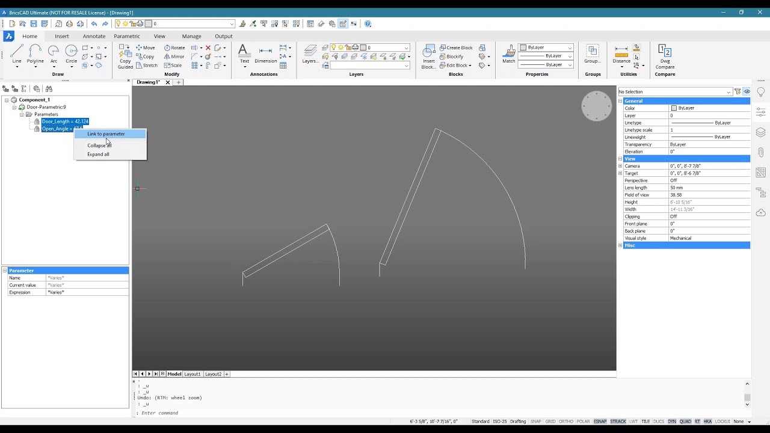Click the Edit Block button
770x433 pixels.
pos(455,65)
